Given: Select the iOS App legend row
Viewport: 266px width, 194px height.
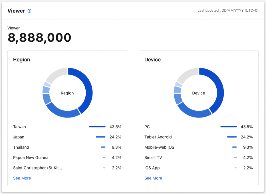Looking at the screenshot, I should click(151, 168).
